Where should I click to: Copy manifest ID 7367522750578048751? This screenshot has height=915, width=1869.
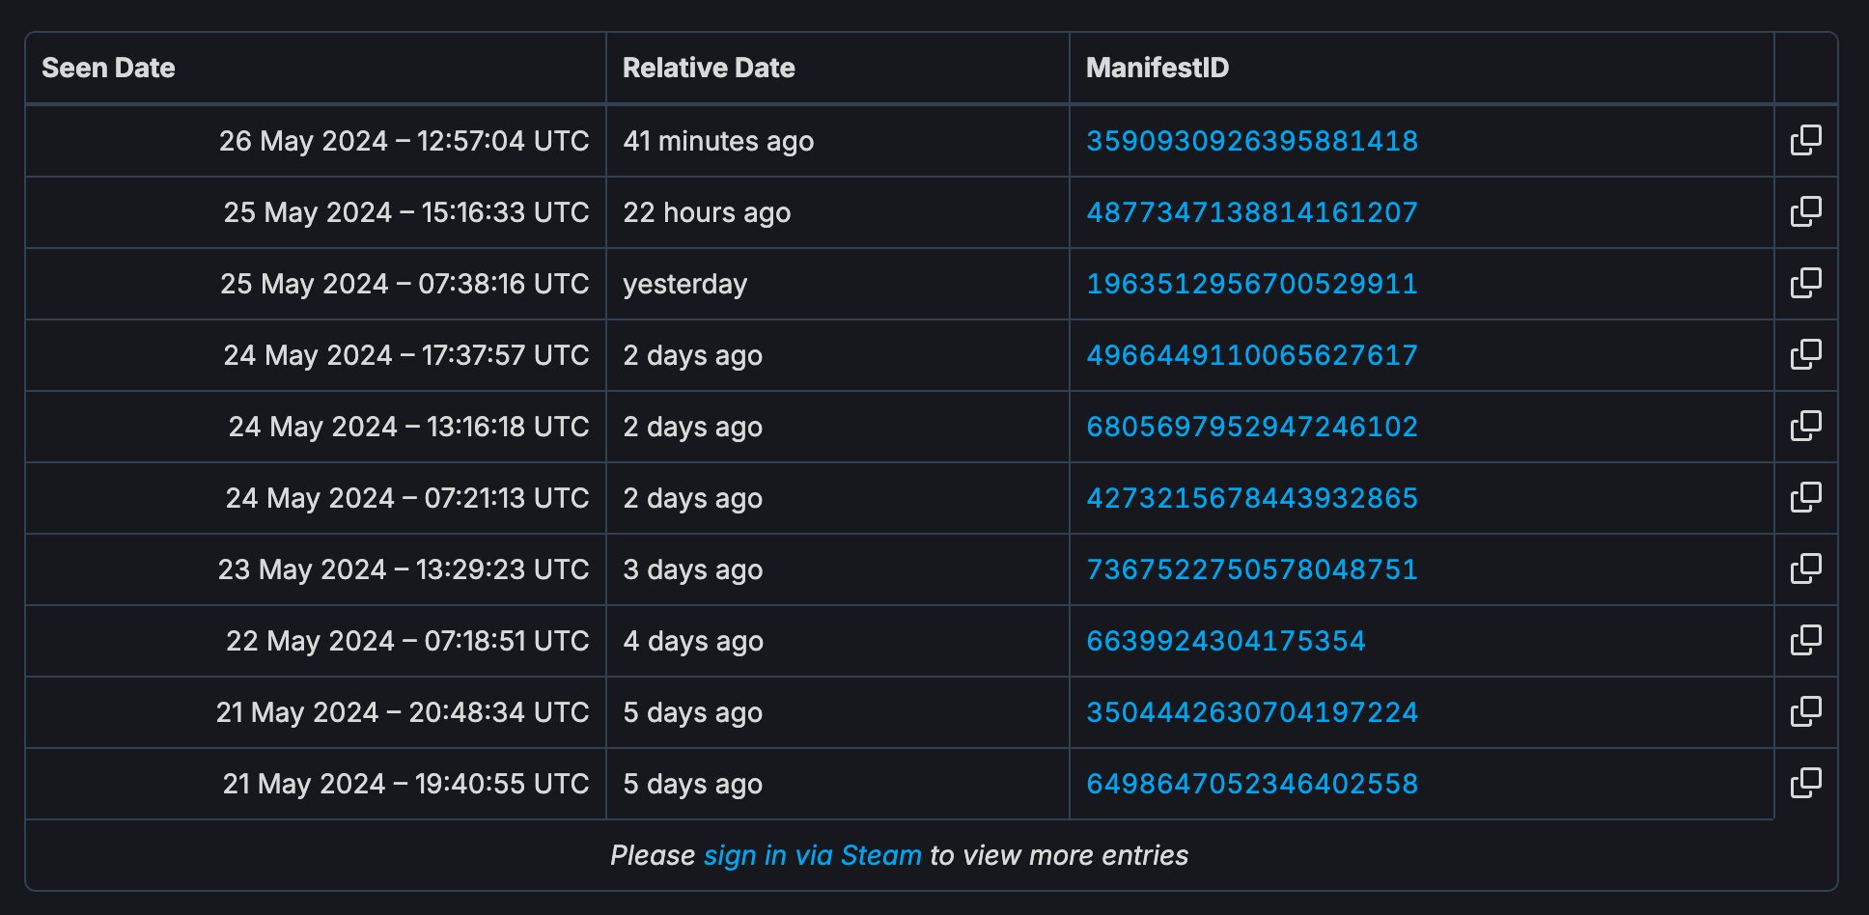[1805, 568]
